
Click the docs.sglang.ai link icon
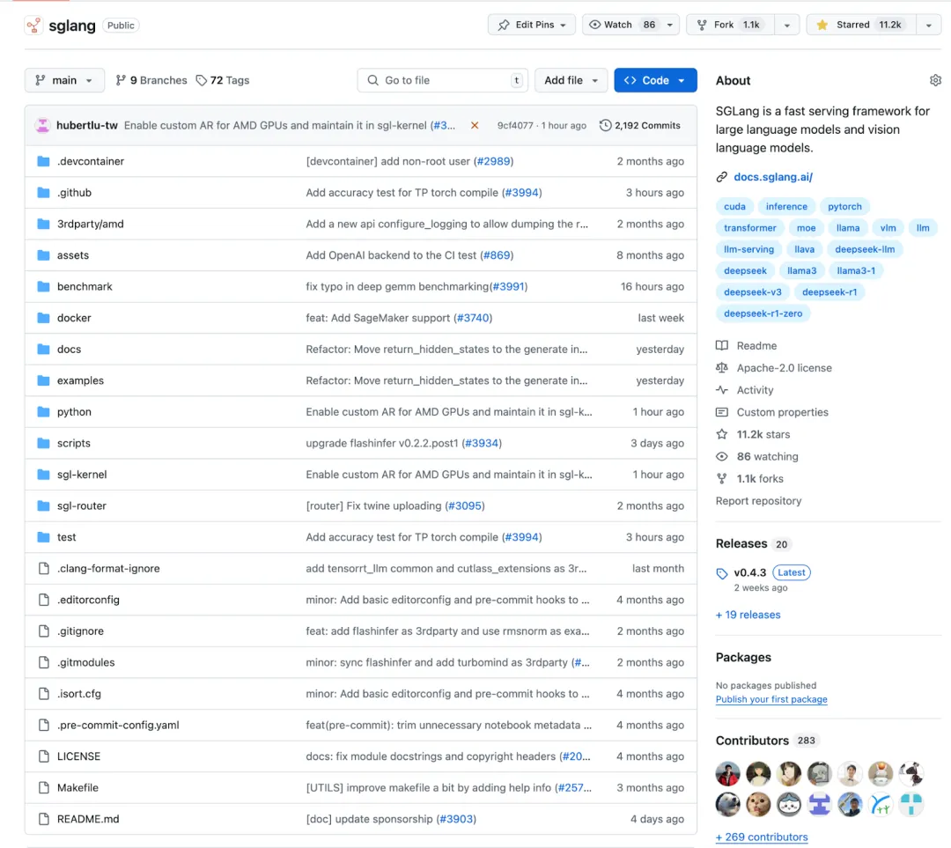(721, 177)
